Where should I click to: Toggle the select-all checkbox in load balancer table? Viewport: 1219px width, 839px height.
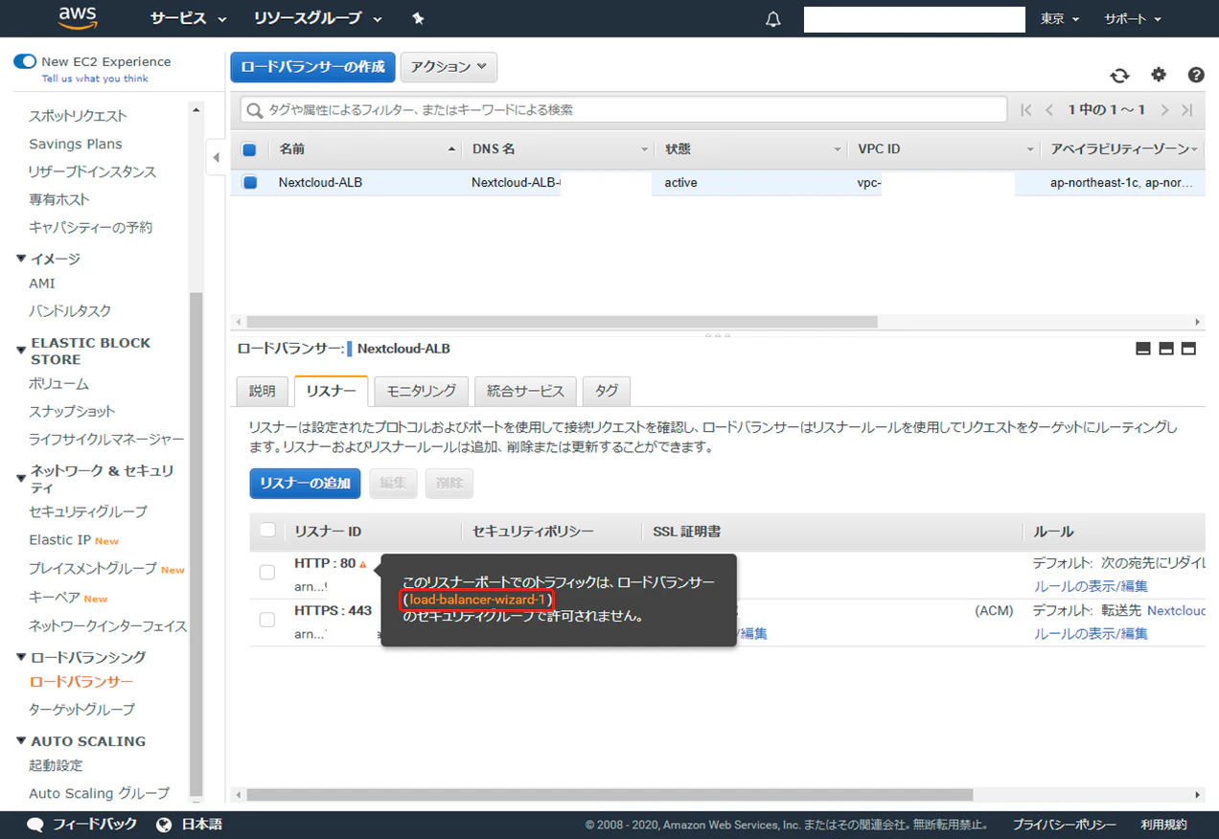249,149
